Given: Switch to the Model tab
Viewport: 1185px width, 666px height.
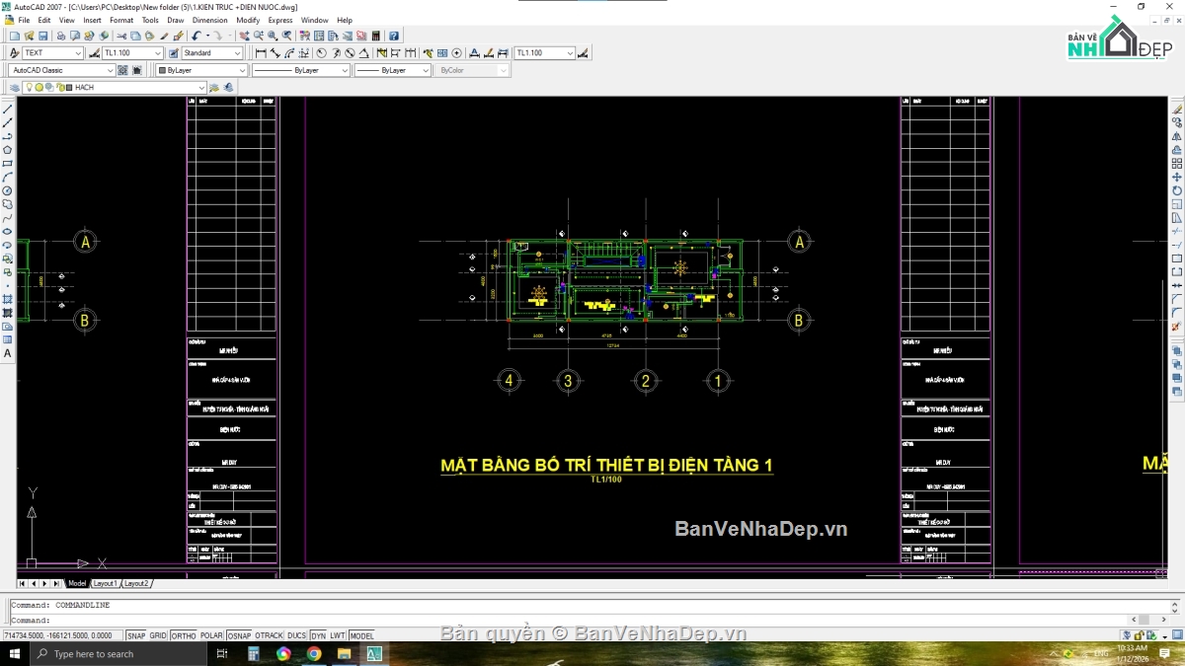Looking at the screenshot, I should coord(77,583).
